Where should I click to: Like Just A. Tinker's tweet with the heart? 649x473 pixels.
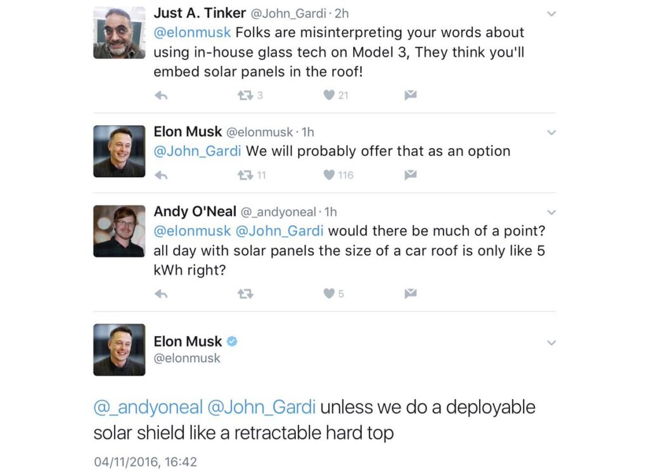coord(328,94)
